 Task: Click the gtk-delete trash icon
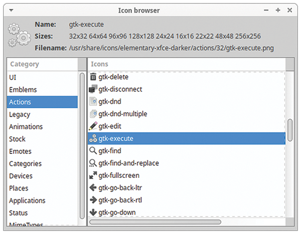(x=93, y=77)
